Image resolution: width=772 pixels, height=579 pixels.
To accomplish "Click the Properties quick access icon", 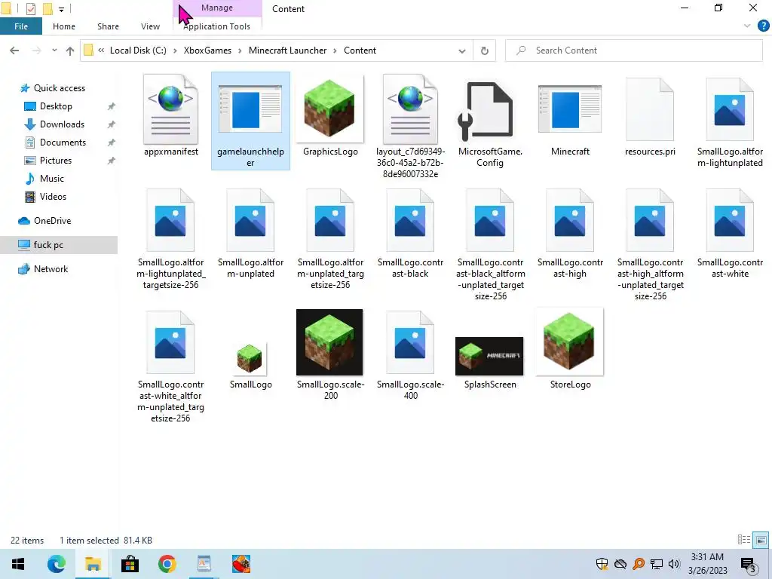I will 30,8.
